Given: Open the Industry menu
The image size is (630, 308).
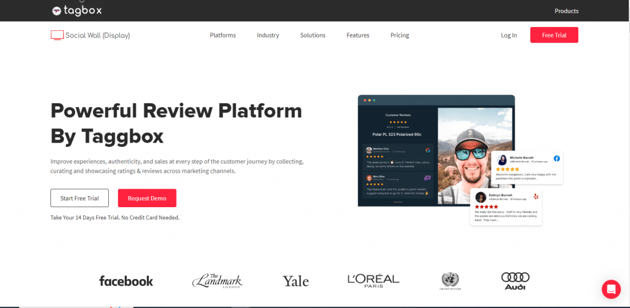Looking at the screenshot, I should point(268,35).
